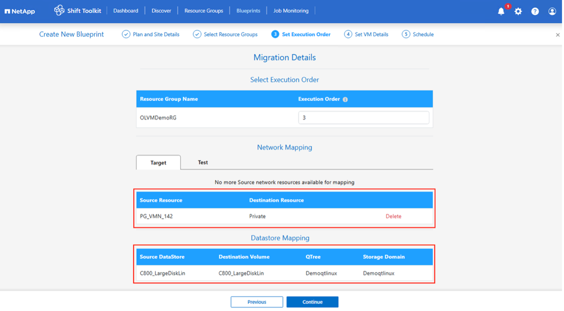Image resolution: width=564 pixels, height=311 pixels.
Task: Open the Job Monitoring page
Action: [x=291, y=11]
